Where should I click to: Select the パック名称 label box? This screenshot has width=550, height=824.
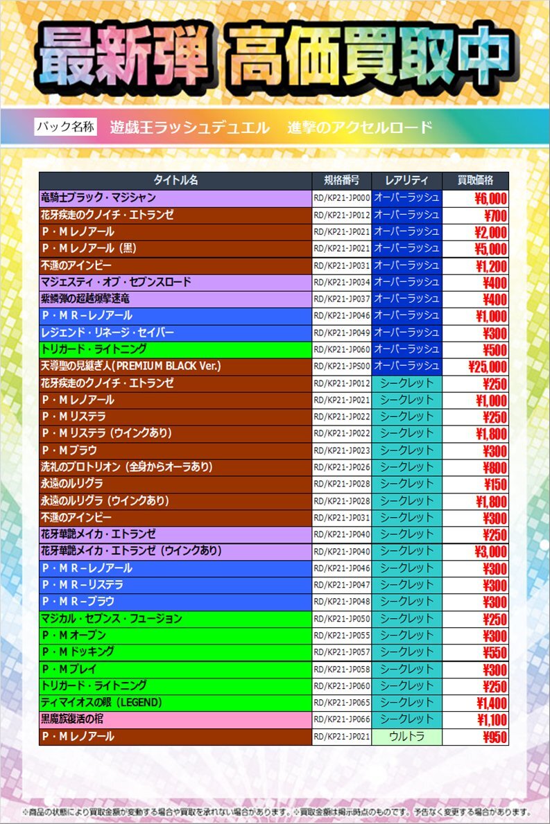point(66,127)
